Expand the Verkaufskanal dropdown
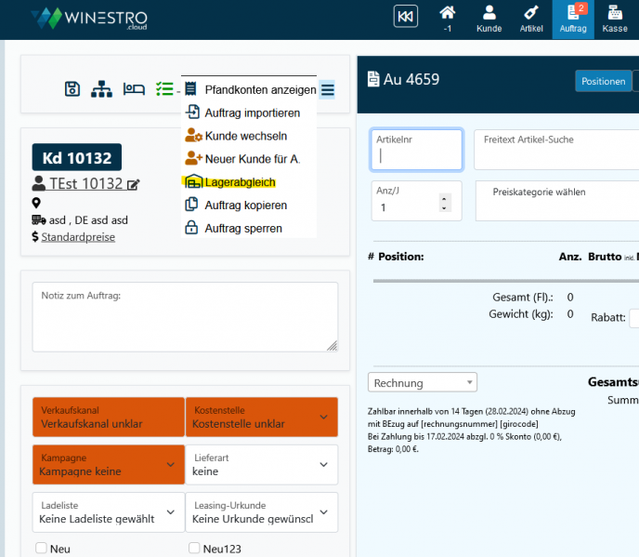The height and width of the screenshot is (557, 639). [x=108, y=417]
